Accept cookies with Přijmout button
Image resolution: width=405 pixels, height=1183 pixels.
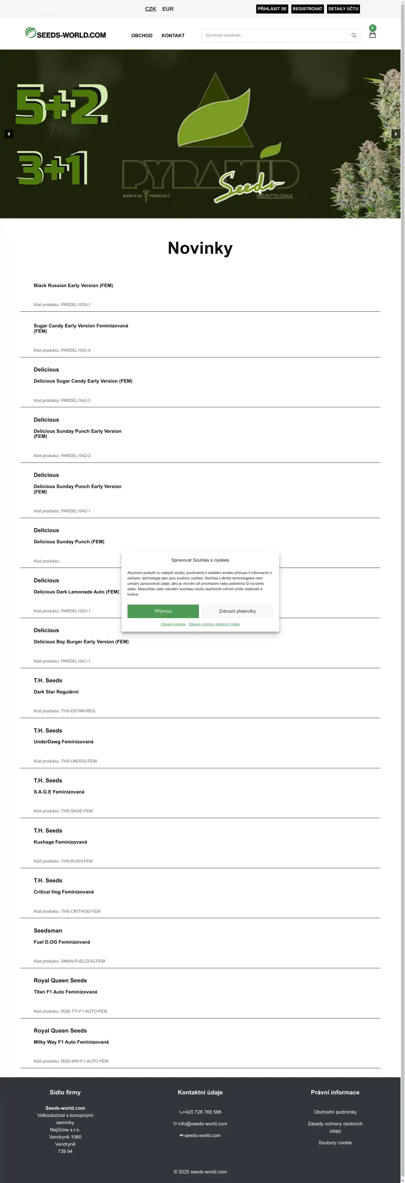coord(163,611)
